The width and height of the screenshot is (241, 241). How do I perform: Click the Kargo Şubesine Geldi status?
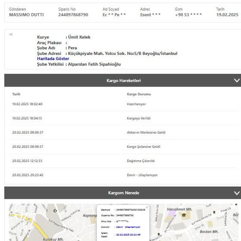point(143,147)
